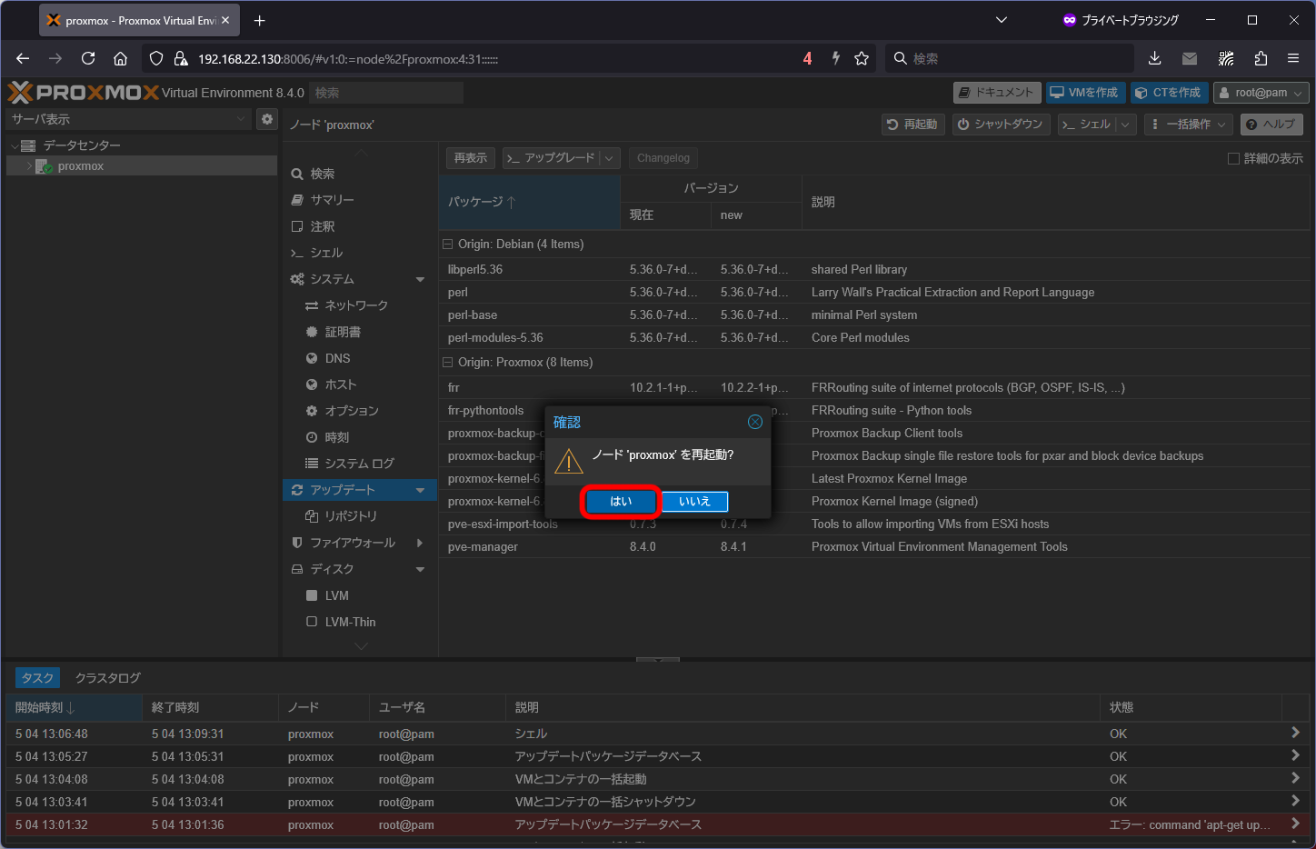Expand the ファイアウォール submenu arrow
Image resolution: width=1316 pixels, height=849 pixels.
pyautogui.click(x=420, y=543)
